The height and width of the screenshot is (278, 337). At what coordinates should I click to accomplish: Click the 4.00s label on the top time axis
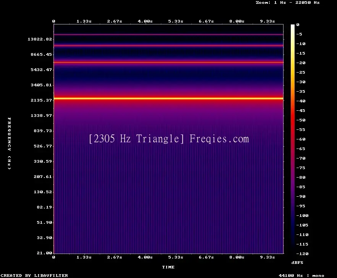(145, 21)
